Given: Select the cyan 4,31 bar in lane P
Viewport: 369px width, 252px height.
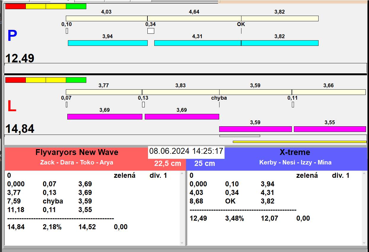Looking at the screenshot, I should point(198,43).
